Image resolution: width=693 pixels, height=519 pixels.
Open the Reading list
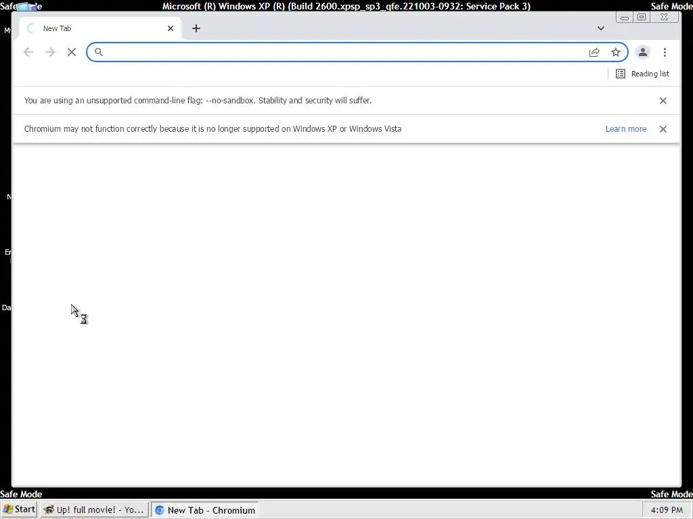[x=643, y=74]
